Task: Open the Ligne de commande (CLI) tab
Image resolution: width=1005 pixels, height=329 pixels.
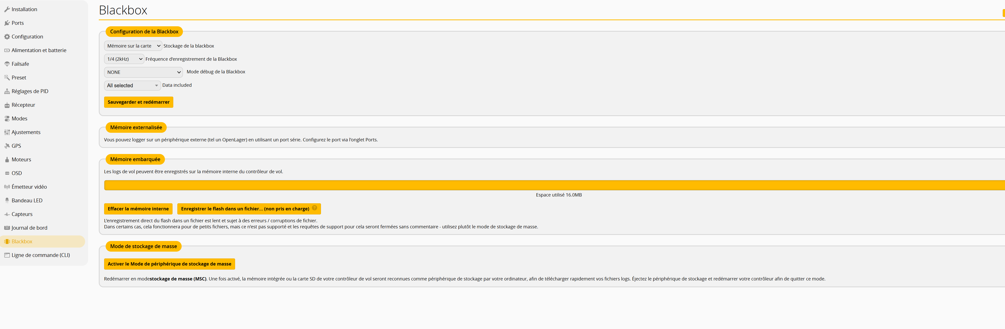Action: coord(41,255)
